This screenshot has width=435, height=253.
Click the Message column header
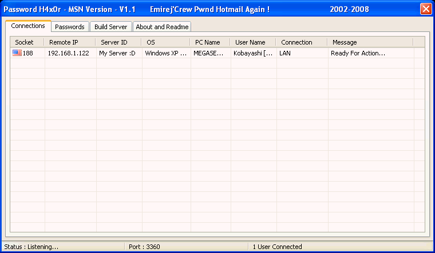click(370, 42)
